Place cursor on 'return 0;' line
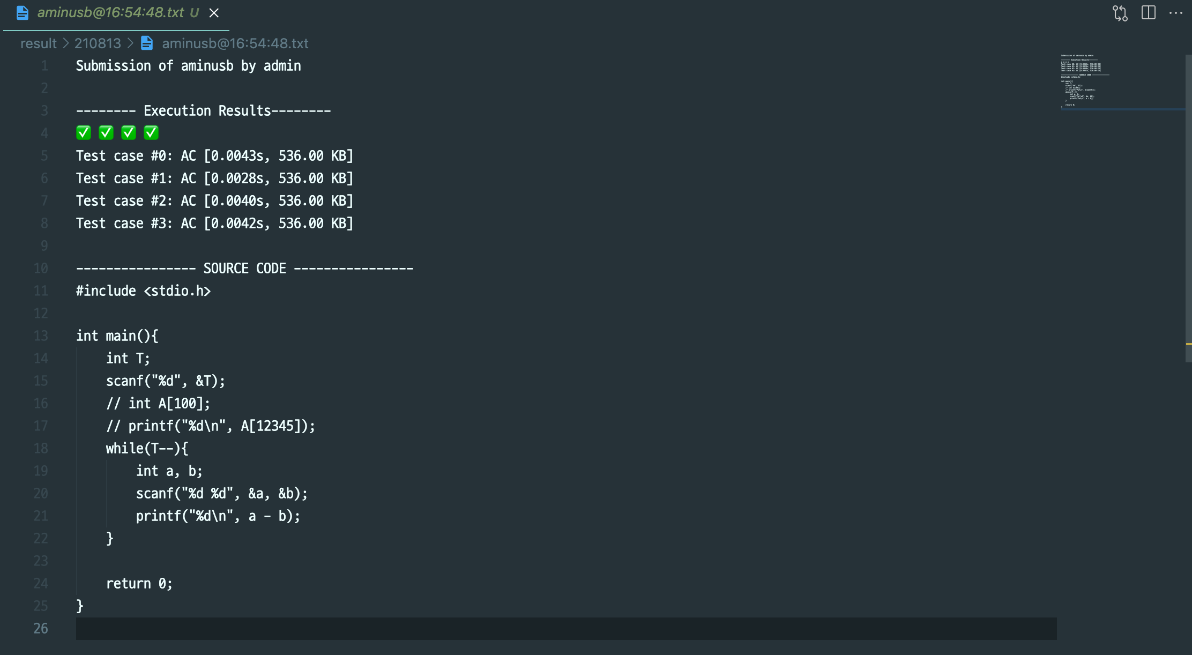Image resolution: width=1192 pixels, height=655 pixels. coord(139,584)
